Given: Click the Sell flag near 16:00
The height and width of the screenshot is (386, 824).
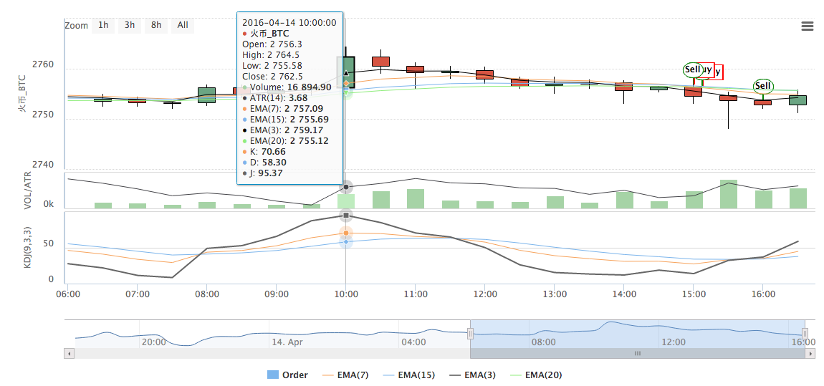Looking at the screenshot, I should 763,86.
